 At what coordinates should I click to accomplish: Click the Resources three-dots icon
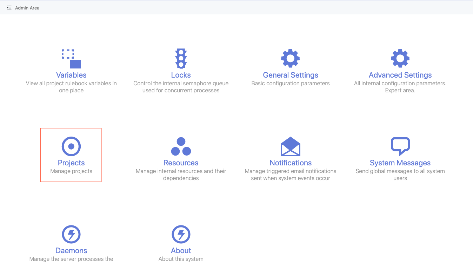click(x=181, y=146)
